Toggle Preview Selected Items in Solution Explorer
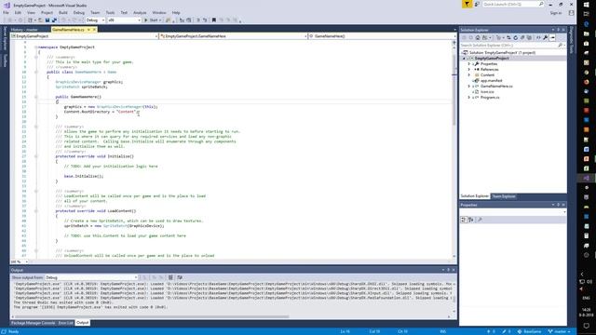596x335 pixels. (552, 37)
